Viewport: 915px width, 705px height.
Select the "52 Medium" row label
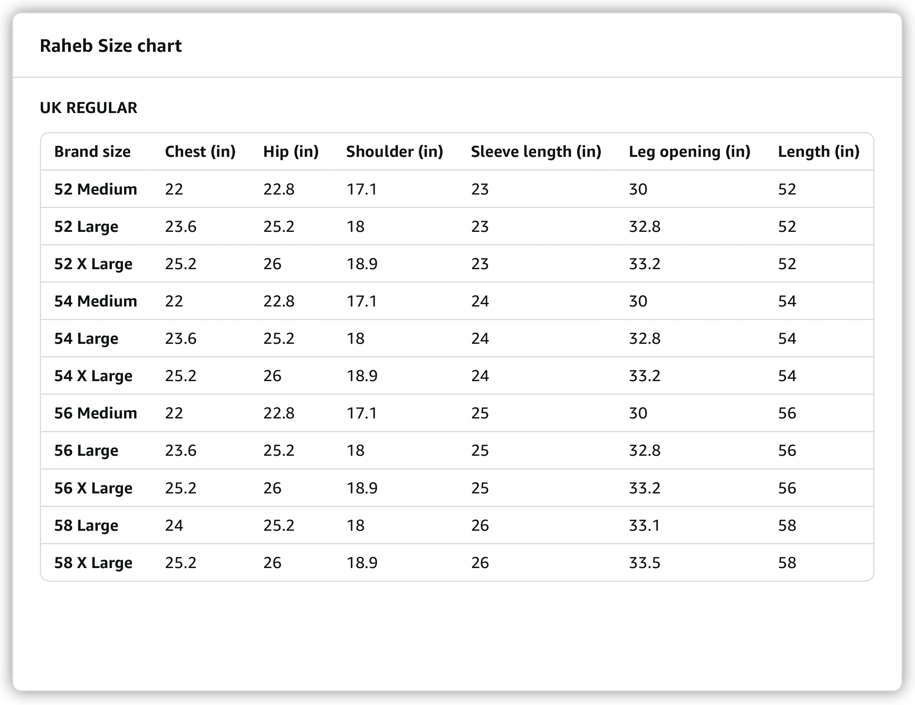[95, 189]
